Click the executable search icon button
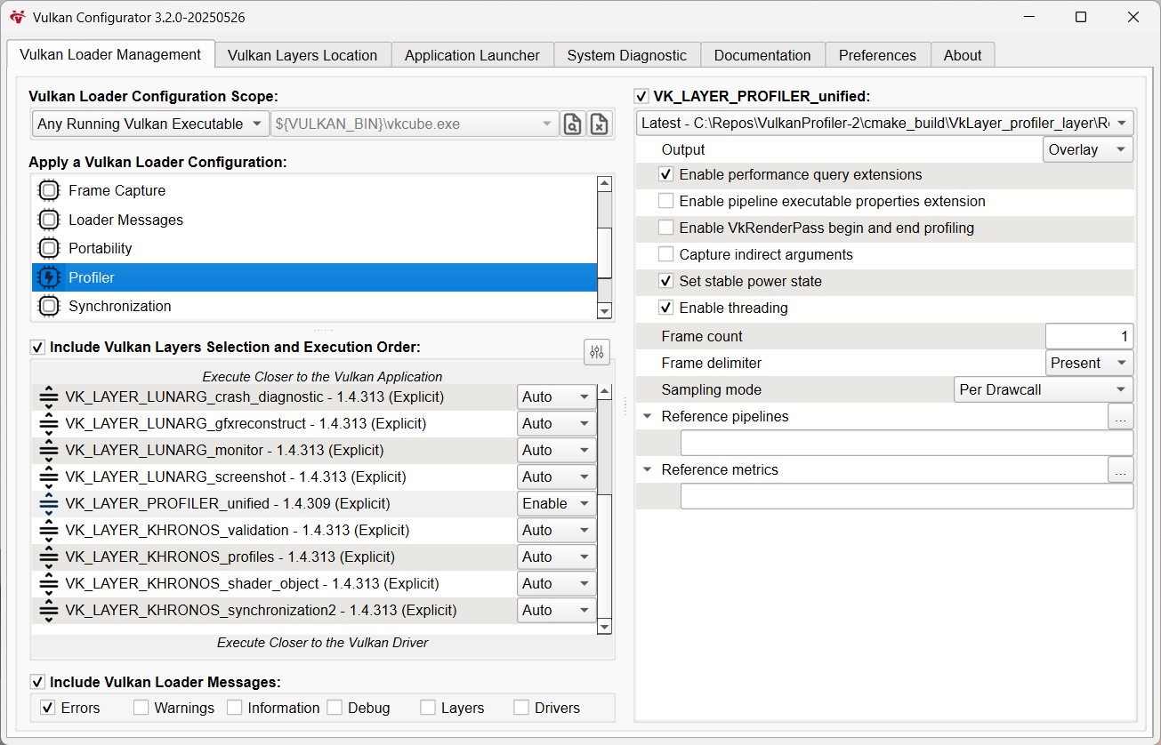 [572, 124]
